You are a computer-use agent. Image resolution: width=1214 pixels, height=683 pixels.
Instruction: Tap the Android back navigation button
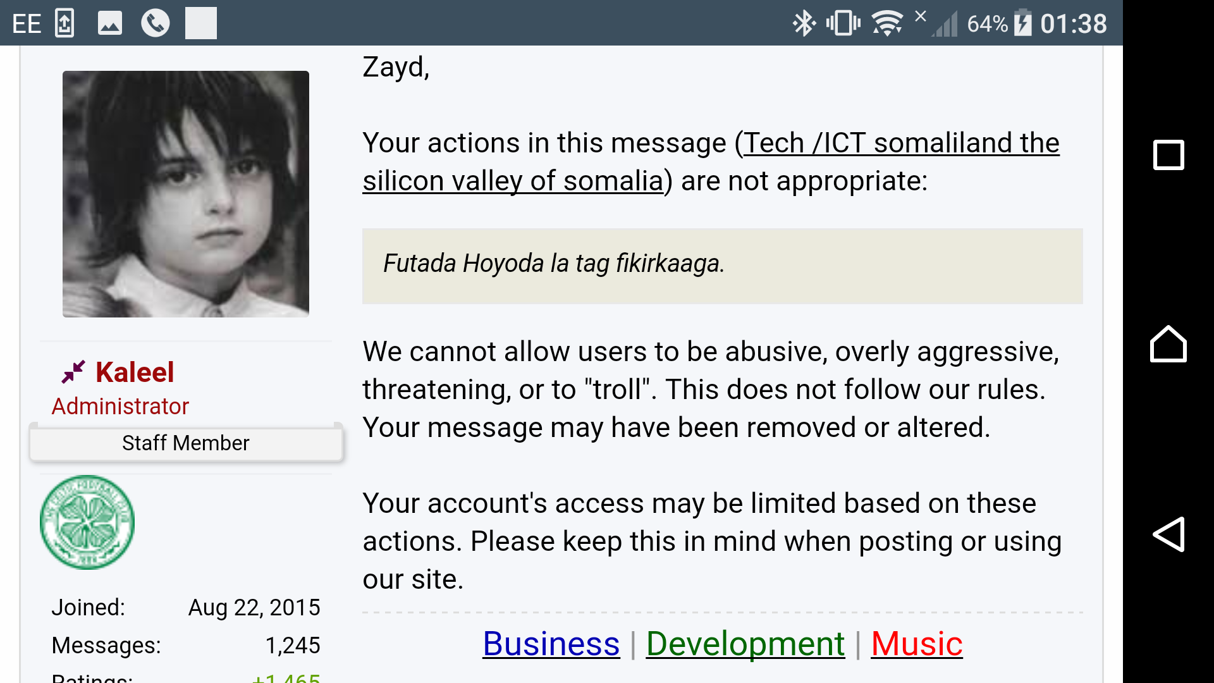[x=1168, y=534]
